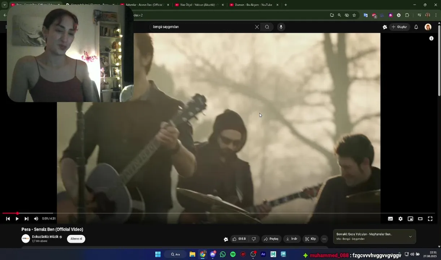Screen dimensions: 441x260
Task: Open the Chrome three-dot menu
Action: click(436, 15)
